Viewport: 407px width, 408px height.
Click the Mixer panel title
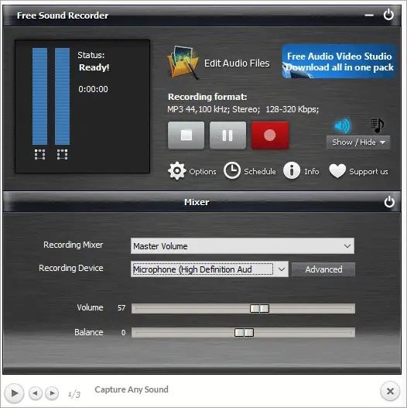(197, 202)
